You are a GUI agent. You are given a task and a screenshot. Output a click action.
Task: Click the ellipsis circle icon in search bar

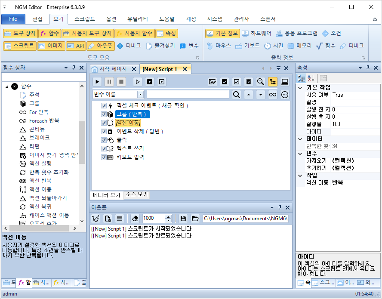[x=284, y=94]
